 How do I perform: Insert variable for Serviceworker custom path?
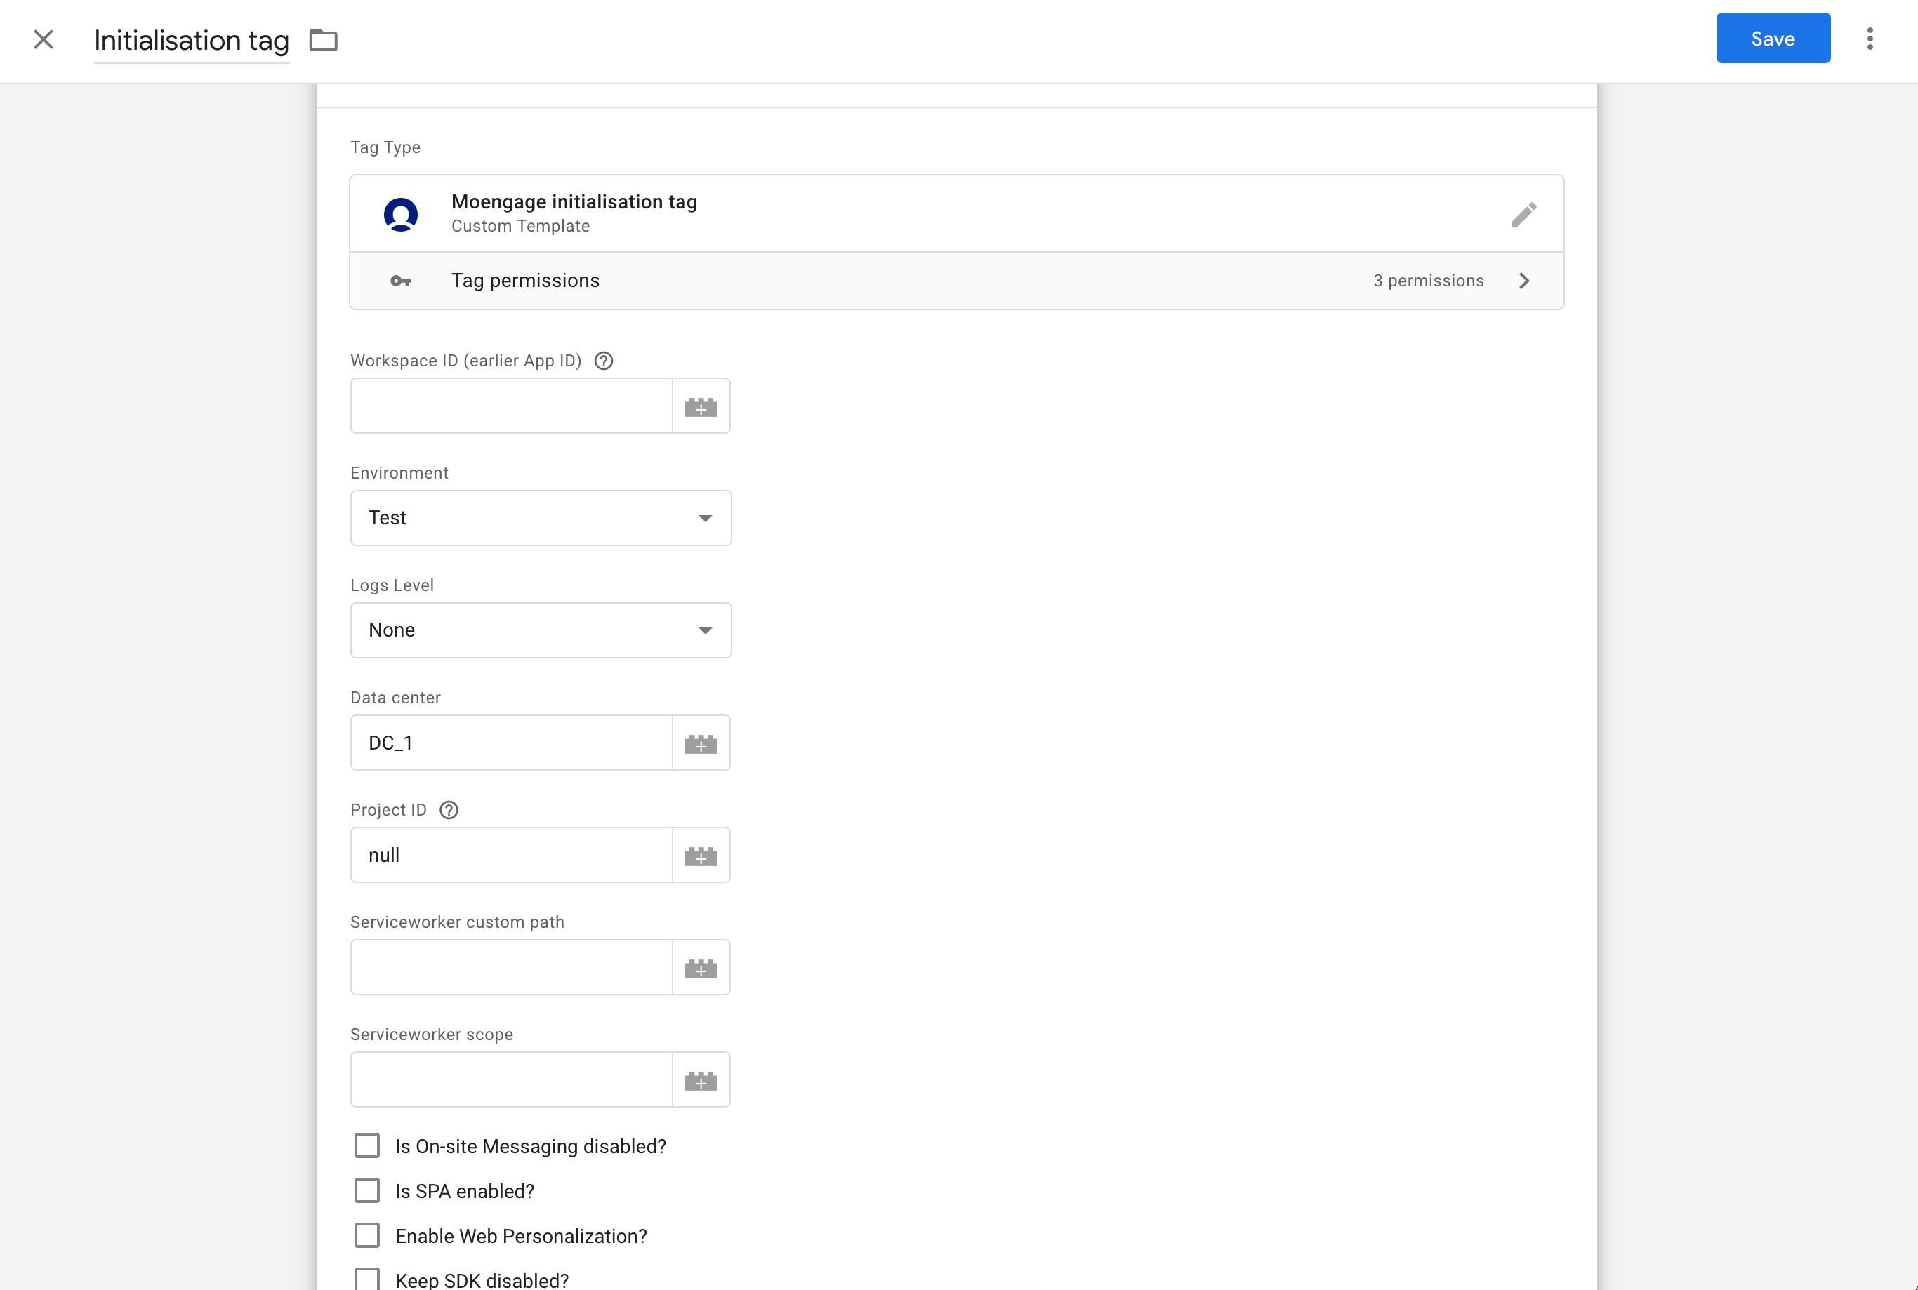coord(701,967)
